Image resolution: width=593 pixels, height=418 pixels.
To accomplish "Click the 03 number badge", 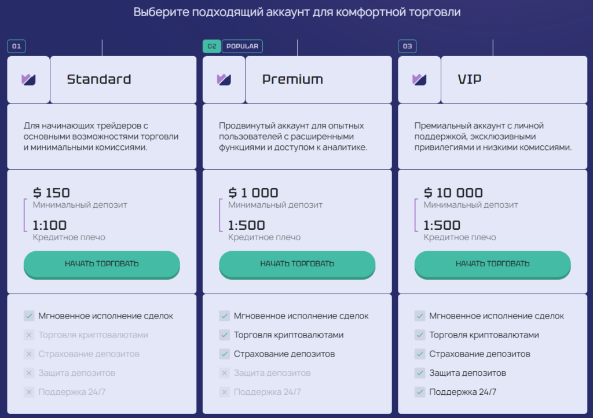I will coord(407,46).
